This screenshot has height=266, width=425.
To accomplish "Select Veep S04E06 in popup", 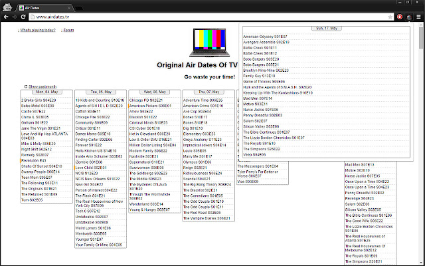I will (254, 155).
